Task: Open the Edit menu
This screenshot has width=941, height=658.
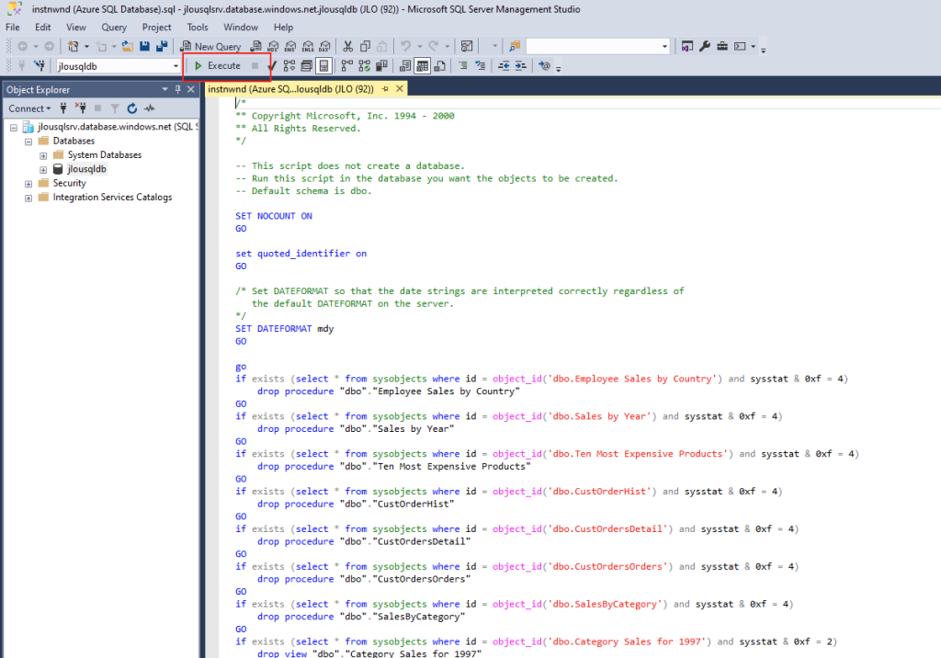Action: (x=42, y=27)
